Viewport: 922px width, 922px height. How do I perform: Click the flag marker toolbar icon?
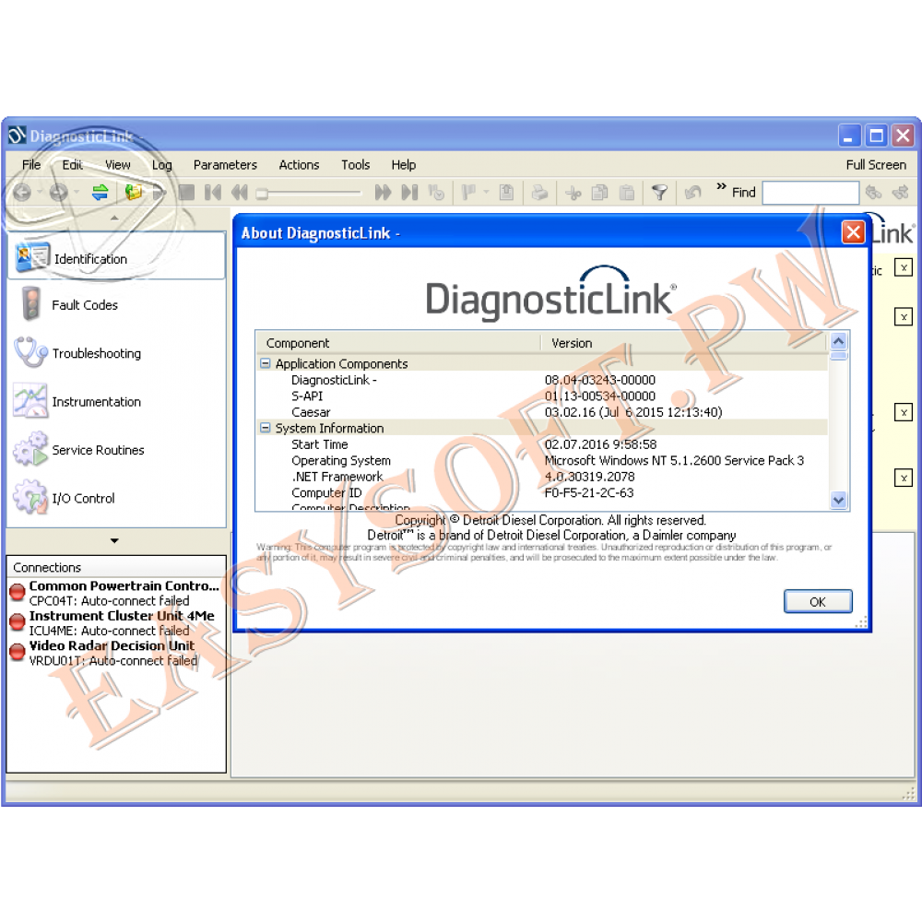click(x=468, y=193)
